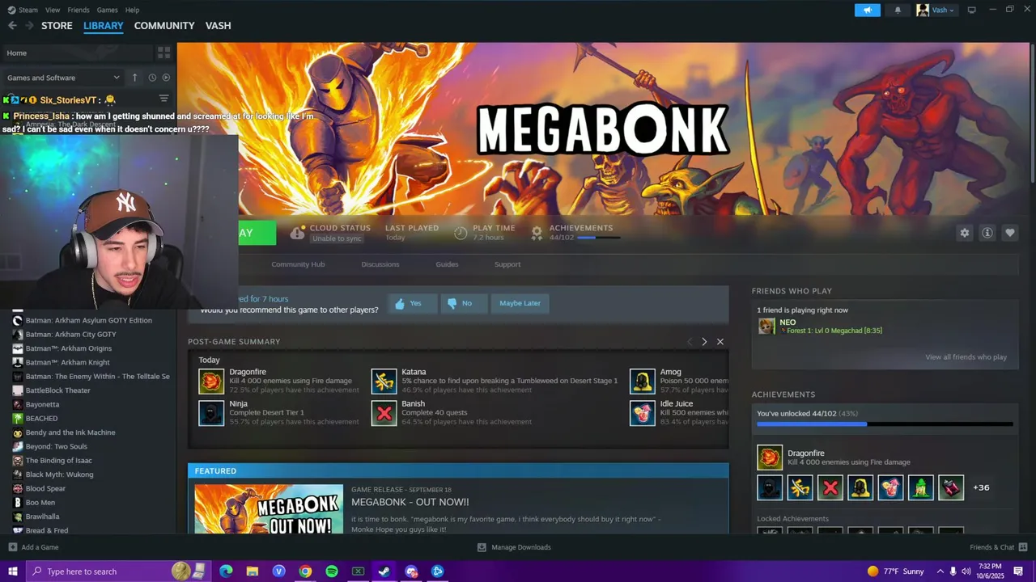The height and width of the screenshot is (582, 1036).
Task: Switch library to grid collections view
Action: point(164,53)
